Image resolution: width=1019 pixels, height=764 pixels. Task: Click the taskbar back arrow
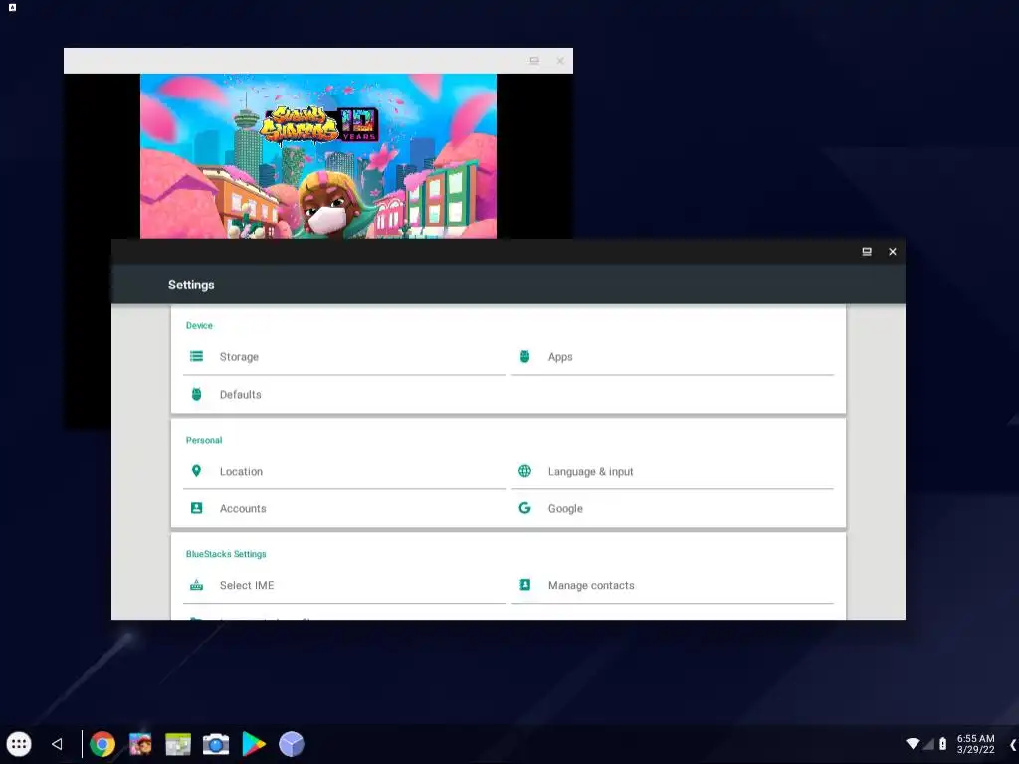(x=57, y=744)
